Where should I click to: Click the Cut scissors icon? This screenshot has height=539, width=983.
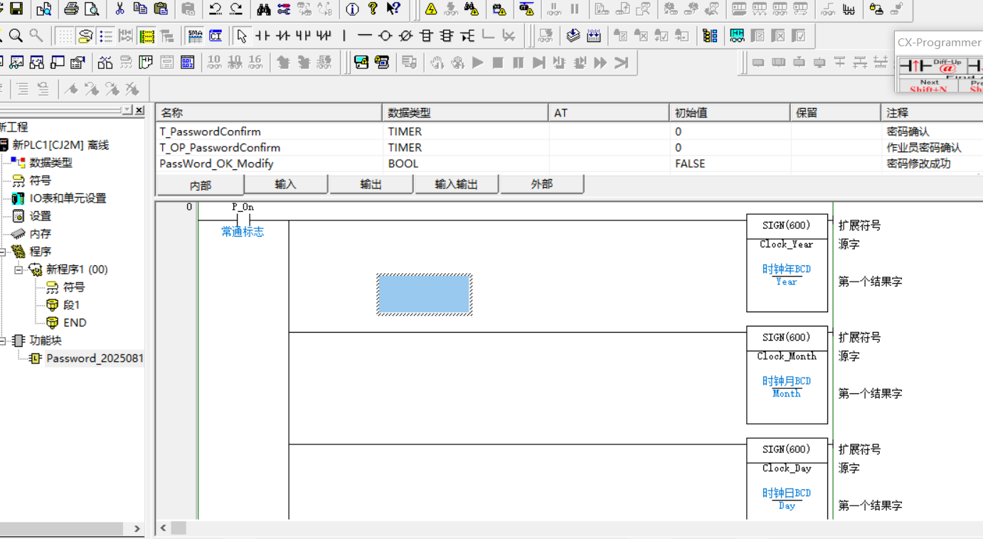coord(119,9)
